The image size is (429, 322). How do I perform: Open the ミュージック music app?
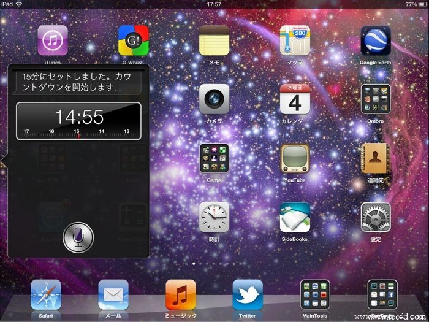tap(181, 294)
